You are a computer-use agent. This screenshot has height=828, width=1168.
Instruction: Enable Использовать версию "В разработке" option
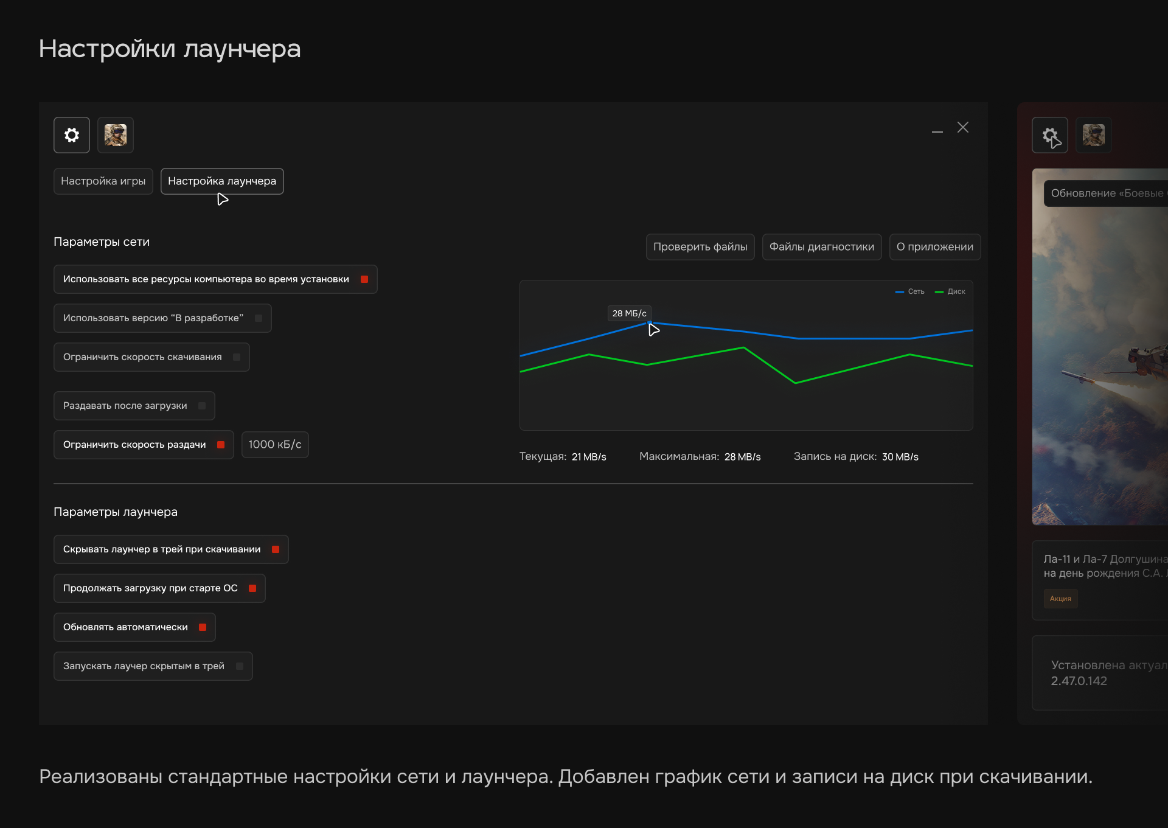coord(259,318)
